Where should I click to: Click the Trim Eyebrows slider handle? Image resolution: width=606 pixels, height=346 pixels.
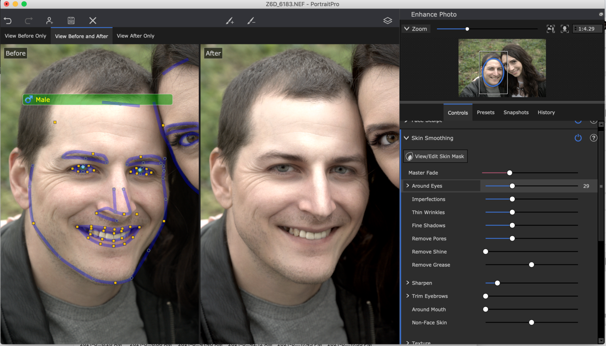(x=486, y=296)
